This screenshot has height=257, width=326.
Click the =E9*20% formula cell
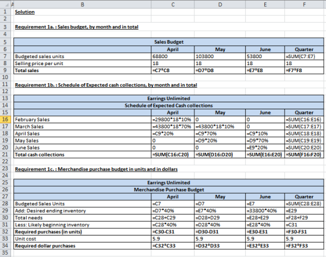coord(265,148)
